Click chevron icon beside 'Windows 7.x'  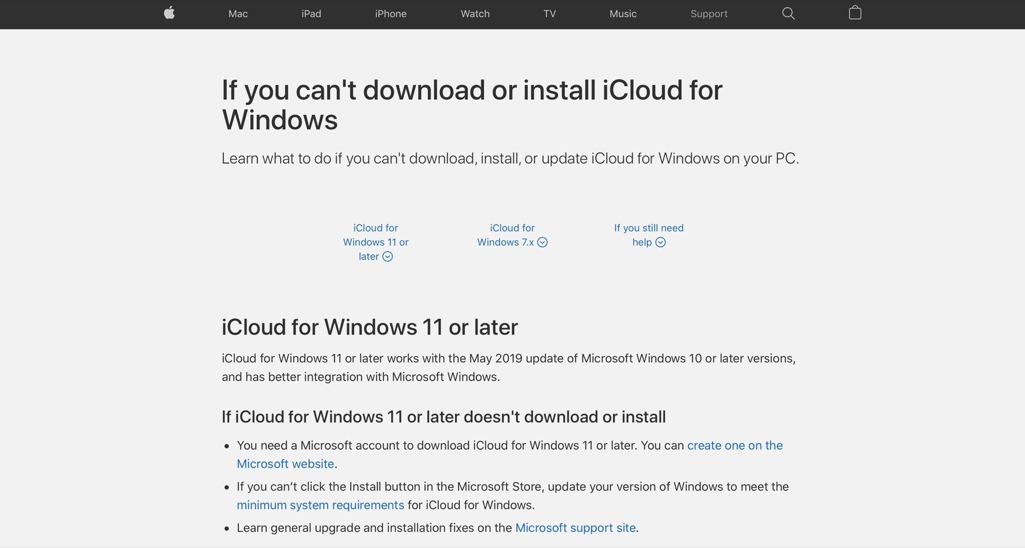pyautogui.click(x=542, y=243)
